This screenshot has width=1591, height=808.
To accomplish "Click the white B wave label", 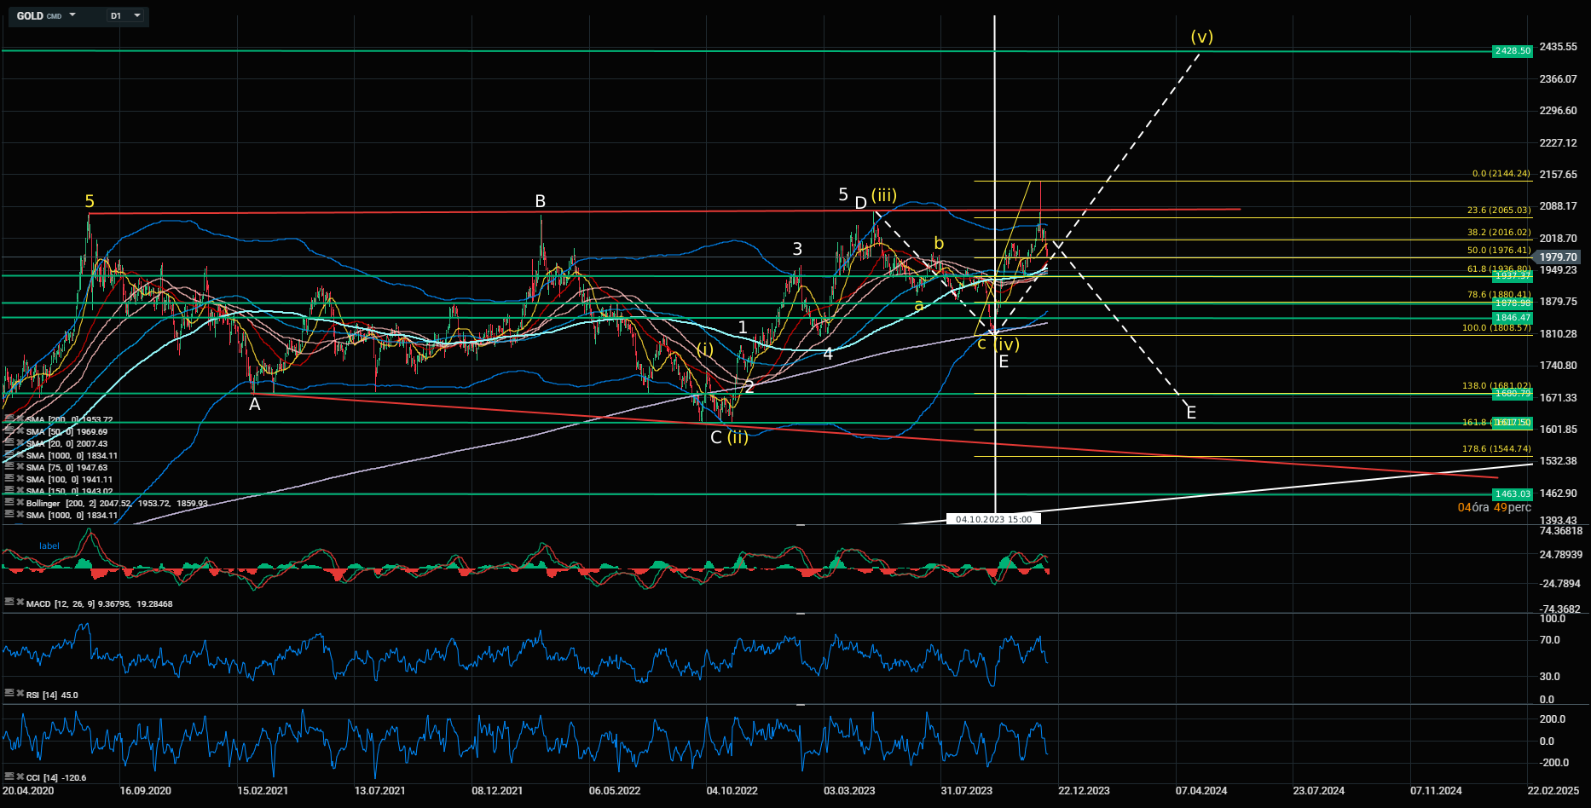I will click(x=540, y=201).
